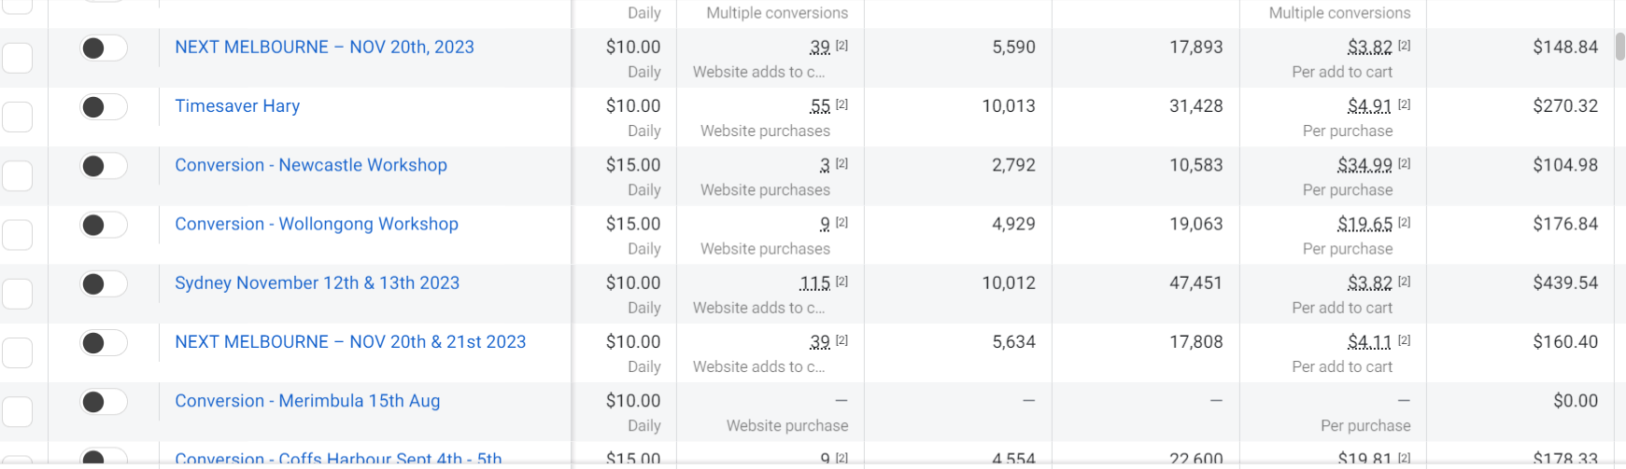Viewport: 1626px width, 469px height.
Task: Click Sydney November 12th & 13th 2023 link
Action: pos(317,283)
